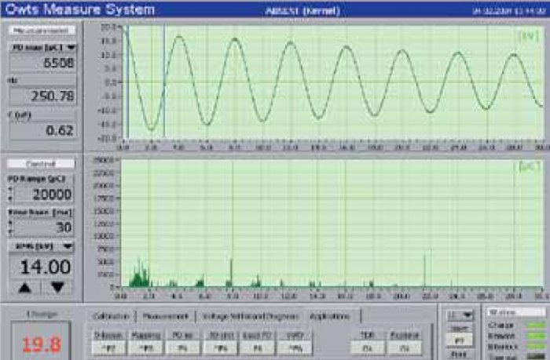Adjust the Time Base stepper arrows
Image resolution: width=550 pixels, height=360 pixels.
pos(10,227)
